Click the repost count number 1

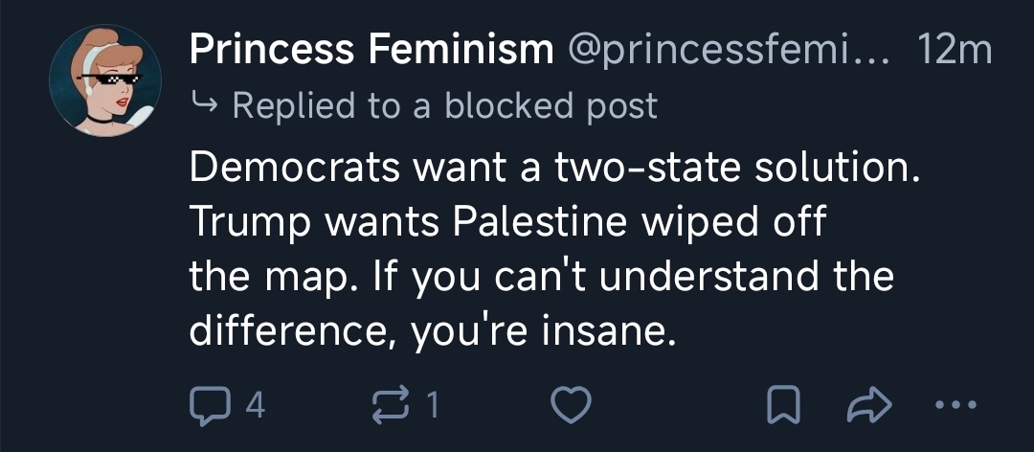pyautogui.click(x=433, y=406)
